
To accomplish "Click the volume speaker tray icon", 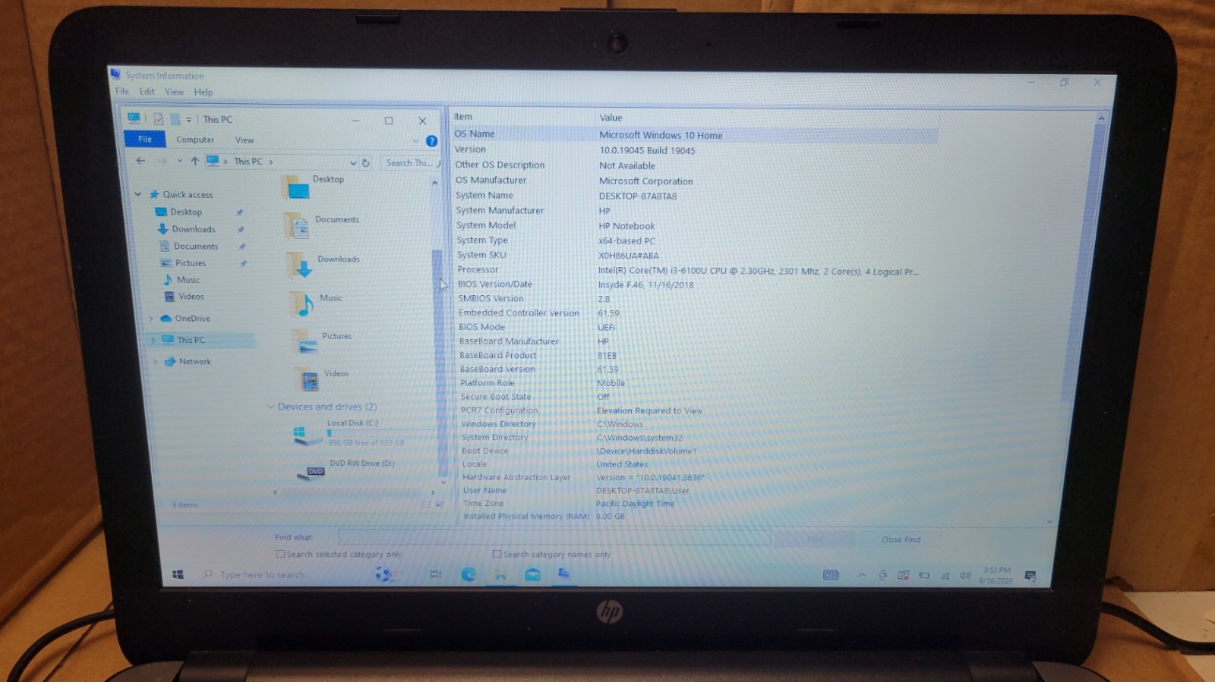I will click(965, 575).
